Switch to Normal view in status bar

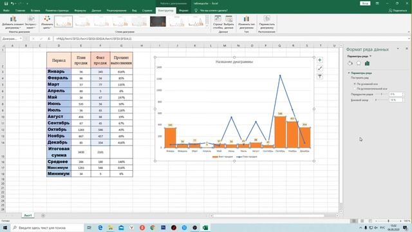point(354,221)
